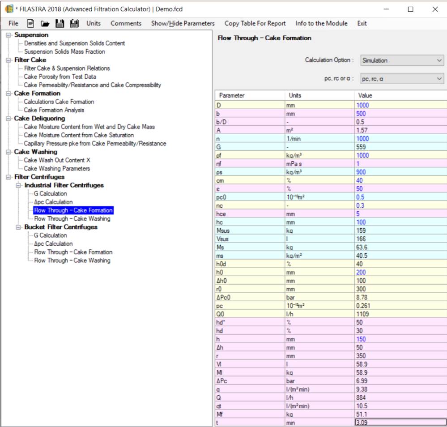The width and height of the screenshot is (447, 427).
Task: Open the Calculation Option dropdown
Action: tap(402, 60)
